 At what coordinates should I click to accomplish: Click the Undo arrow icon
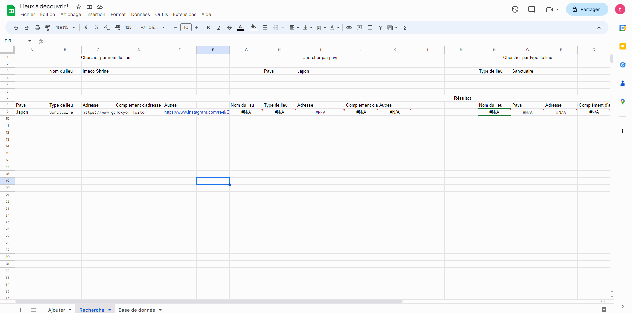coord(16,28)
